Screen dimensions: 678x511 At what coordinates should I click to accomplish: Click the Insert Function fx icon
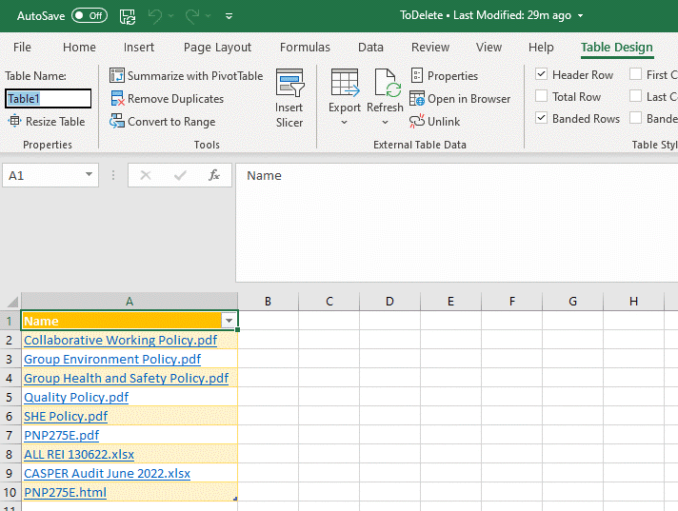point(214,175)
